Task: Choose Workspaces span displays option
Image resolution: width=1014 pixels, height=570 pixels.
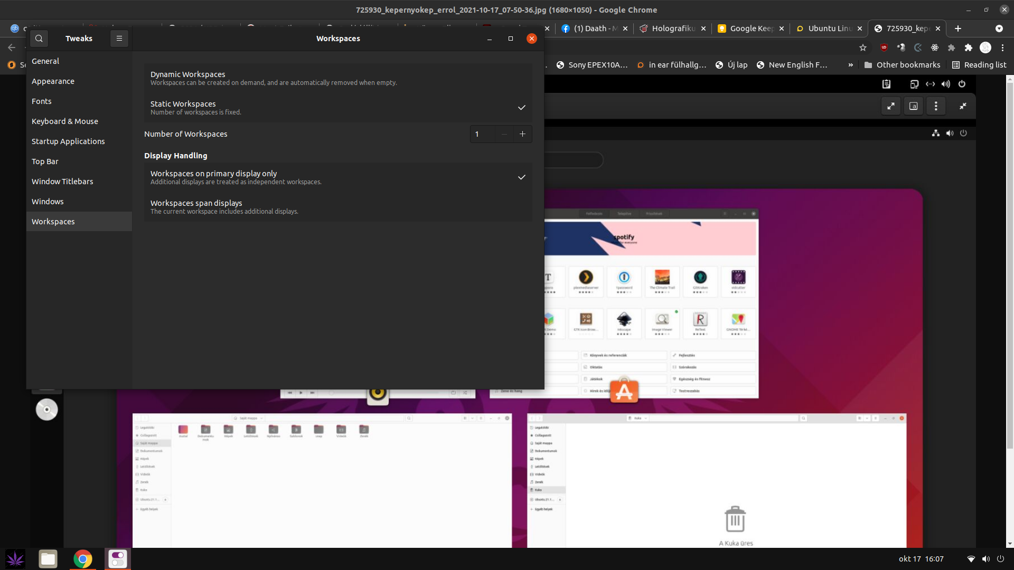Action: [338, 207]
